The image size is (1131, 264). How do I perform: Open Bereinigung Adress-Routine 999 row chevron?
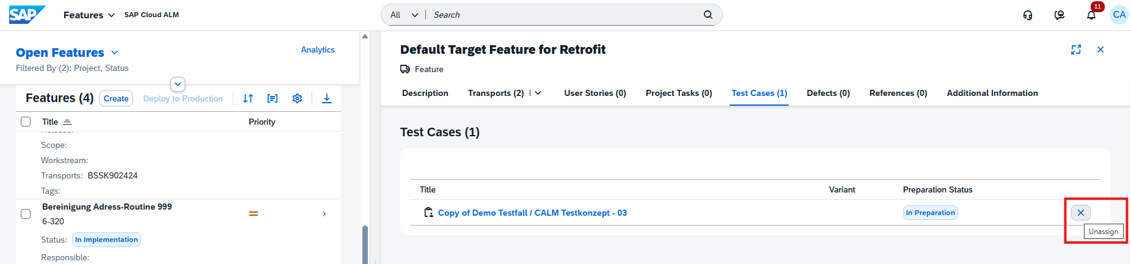point(324,214)
